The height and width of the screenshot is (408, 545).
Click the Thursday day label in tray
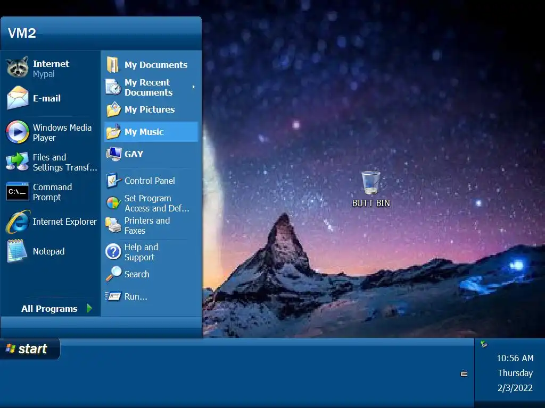(x=515, y=373)
